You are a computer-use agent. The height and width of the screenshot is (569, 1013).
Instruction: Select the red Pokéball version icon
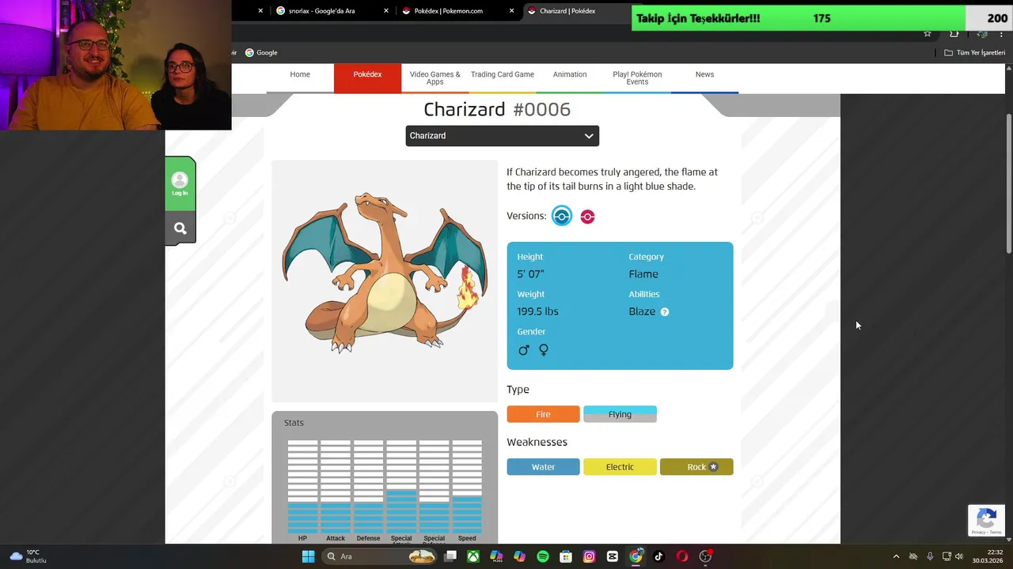pos(587,217)
